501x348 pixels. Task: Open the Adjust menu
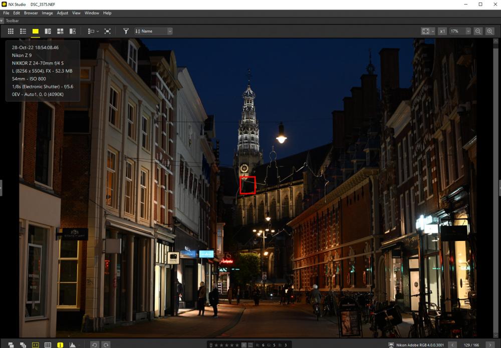[x=62, y=13]
